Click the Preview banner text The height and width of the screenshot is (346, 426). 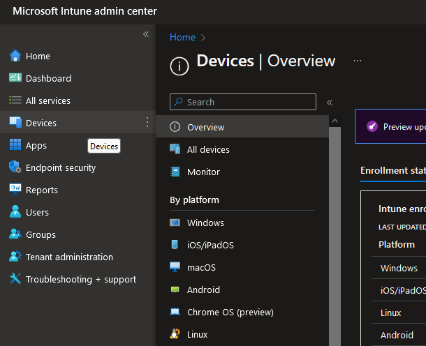point(404,127)
